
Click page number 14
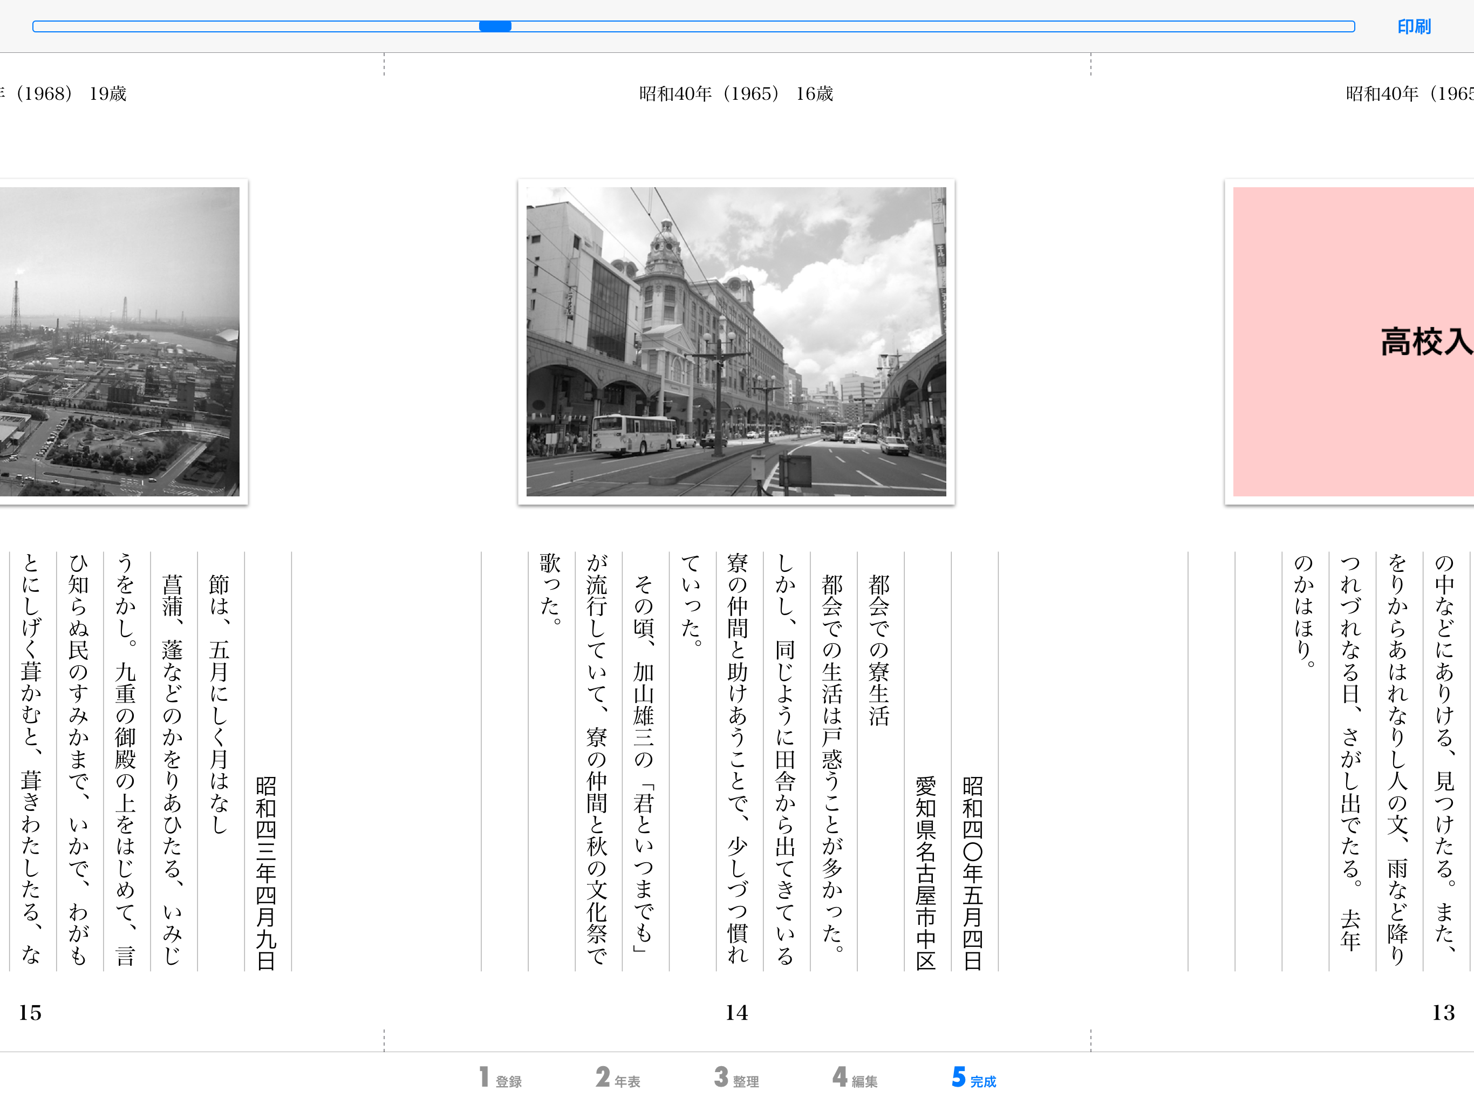pos(736,1013)
